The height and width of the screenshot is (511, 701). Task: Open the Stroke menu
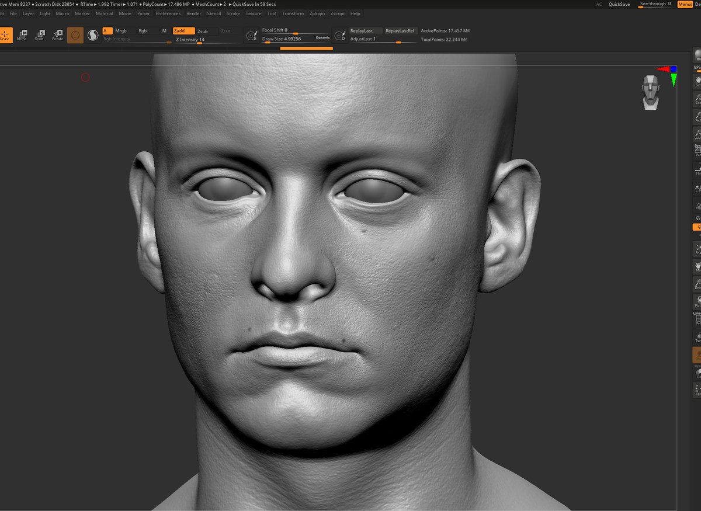click(x=233, y=13)
